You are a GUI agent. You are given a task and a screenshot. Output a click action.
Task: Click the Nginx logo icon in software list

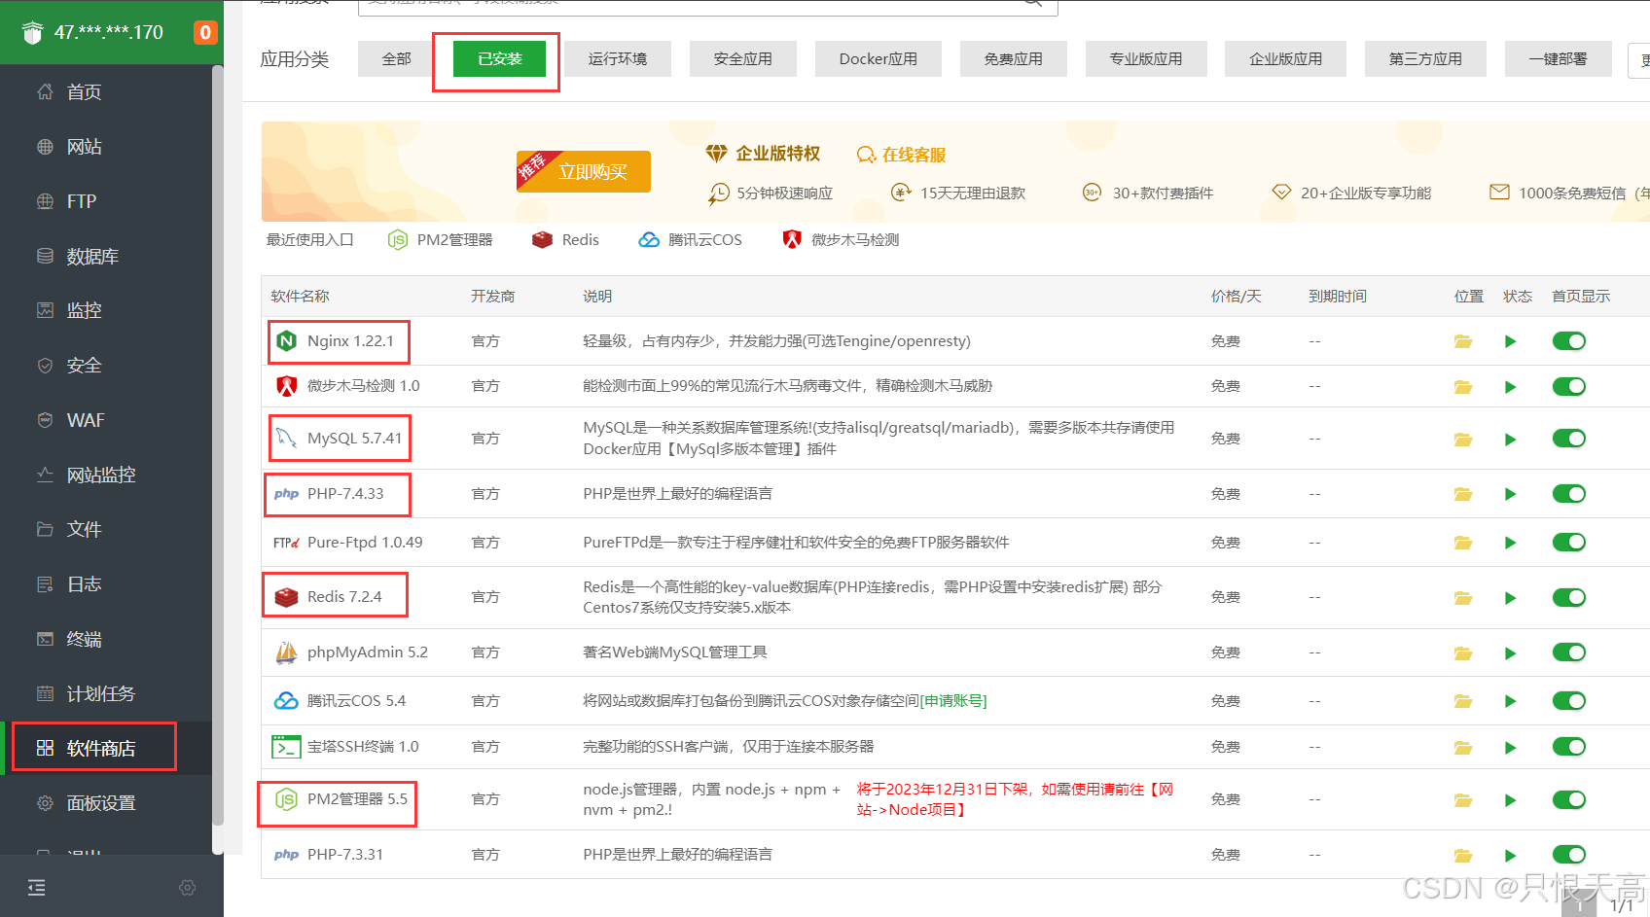tap(286, 341)
